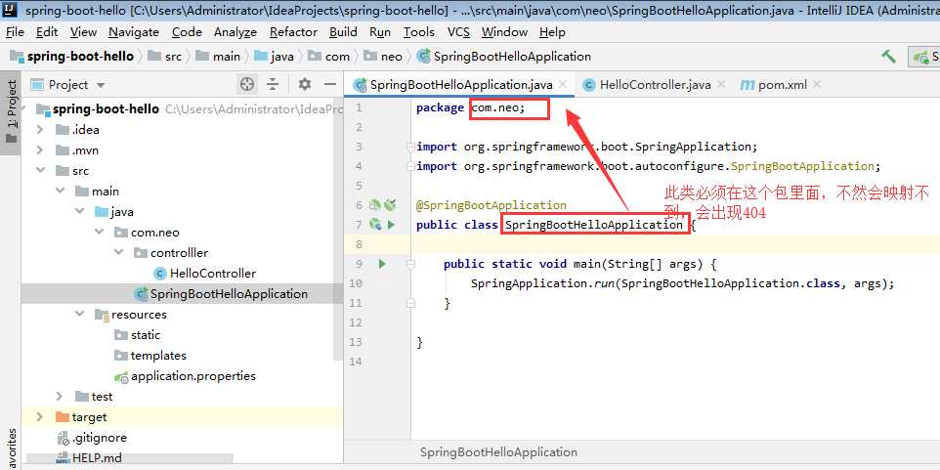Click the application.properties file icon
The width and height of the screenshot is (940, 470).
click(x=121, y=376)
